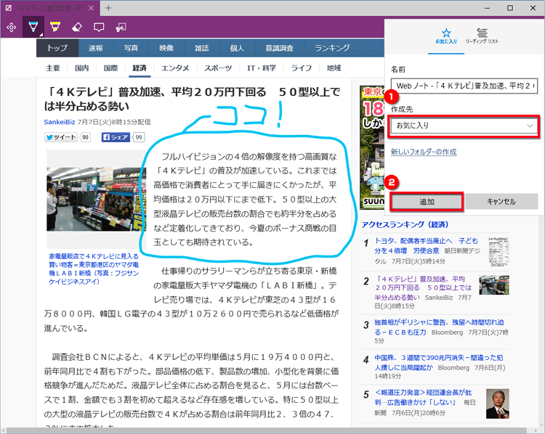The height and width of the screenshot is (434, 545).
Task: Click 新しいフォルダーの作成 link
Action: [424, 152]
